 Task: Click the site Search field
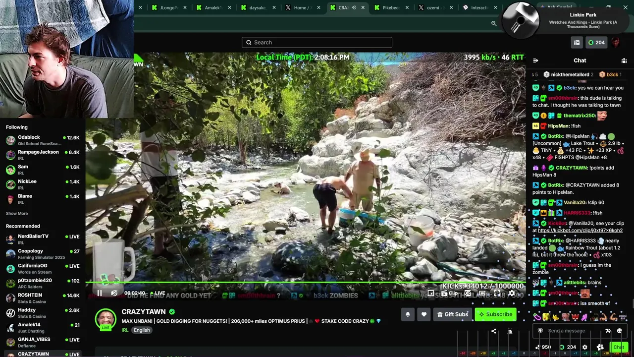click(x=317, y=43)
